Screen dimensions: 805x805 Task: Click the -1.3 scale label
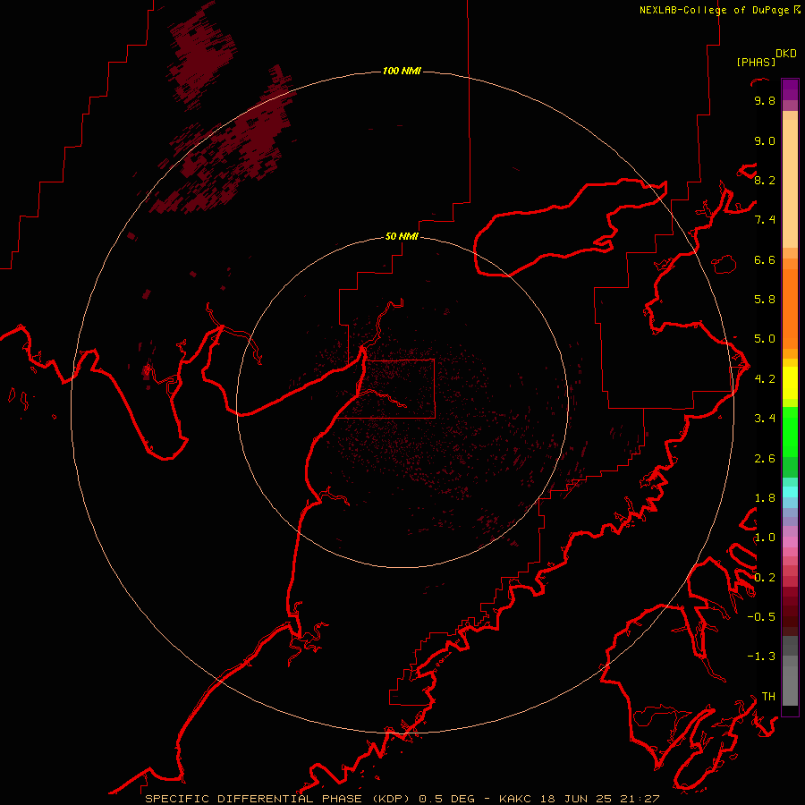(x=761, y=657)
